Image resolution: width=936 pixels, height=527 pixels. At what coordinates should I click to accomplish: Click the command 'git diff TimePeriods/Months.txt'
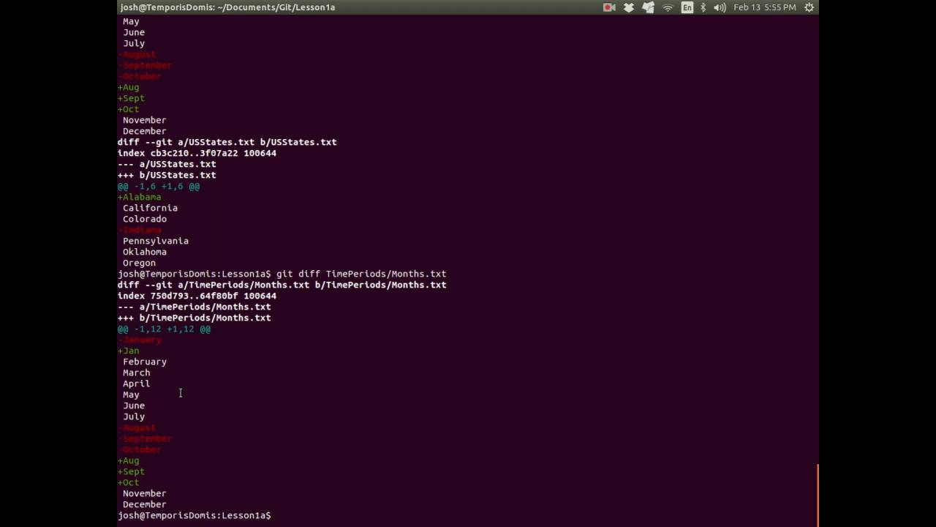pyautogui.click(x=361, y=274)
